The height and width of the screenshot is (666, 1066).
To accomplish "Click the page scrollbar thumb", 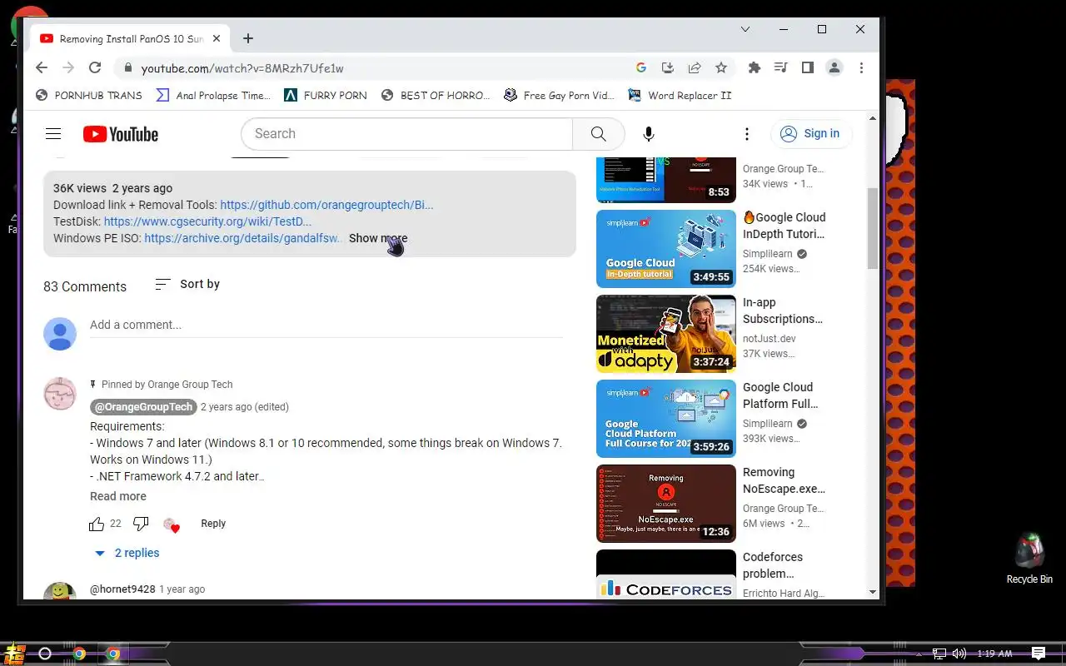I will [873, 228].
